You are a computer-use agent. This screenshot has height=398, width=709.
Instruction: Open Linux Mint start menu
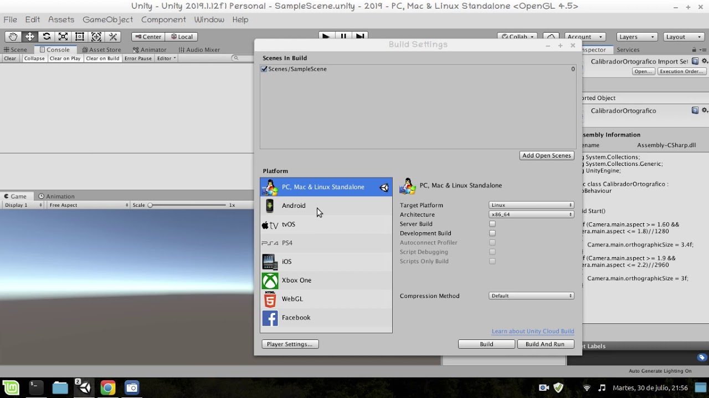[x=11, y=387]
